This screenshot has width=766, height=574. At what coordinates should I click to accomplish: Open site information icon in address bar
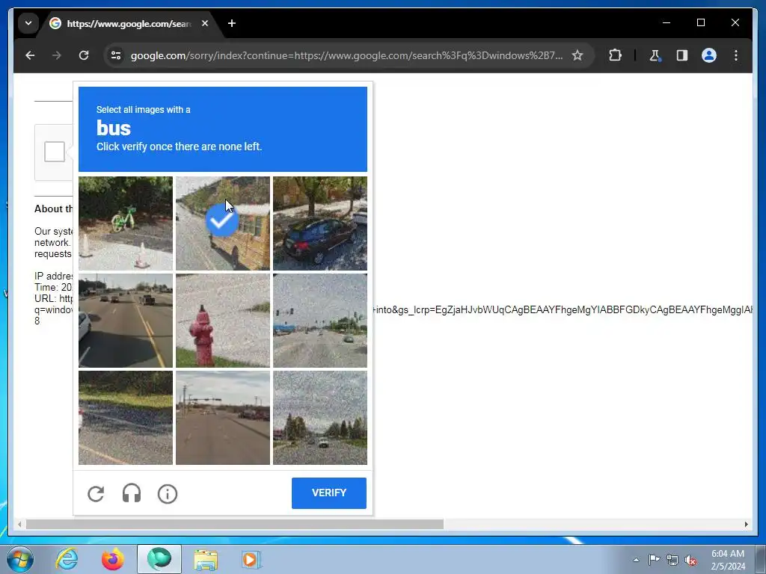click(116, 55)
